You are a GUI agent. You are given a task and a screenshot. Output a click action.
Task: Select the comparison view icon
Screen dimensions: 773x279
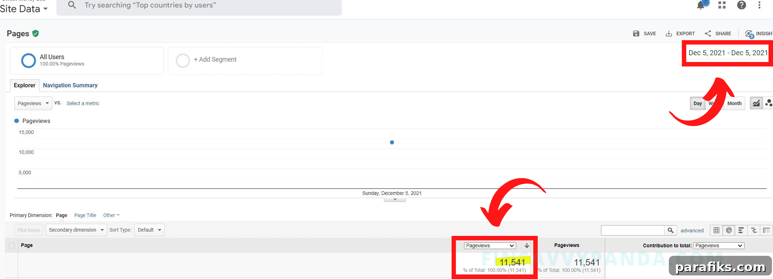(754, 230)
